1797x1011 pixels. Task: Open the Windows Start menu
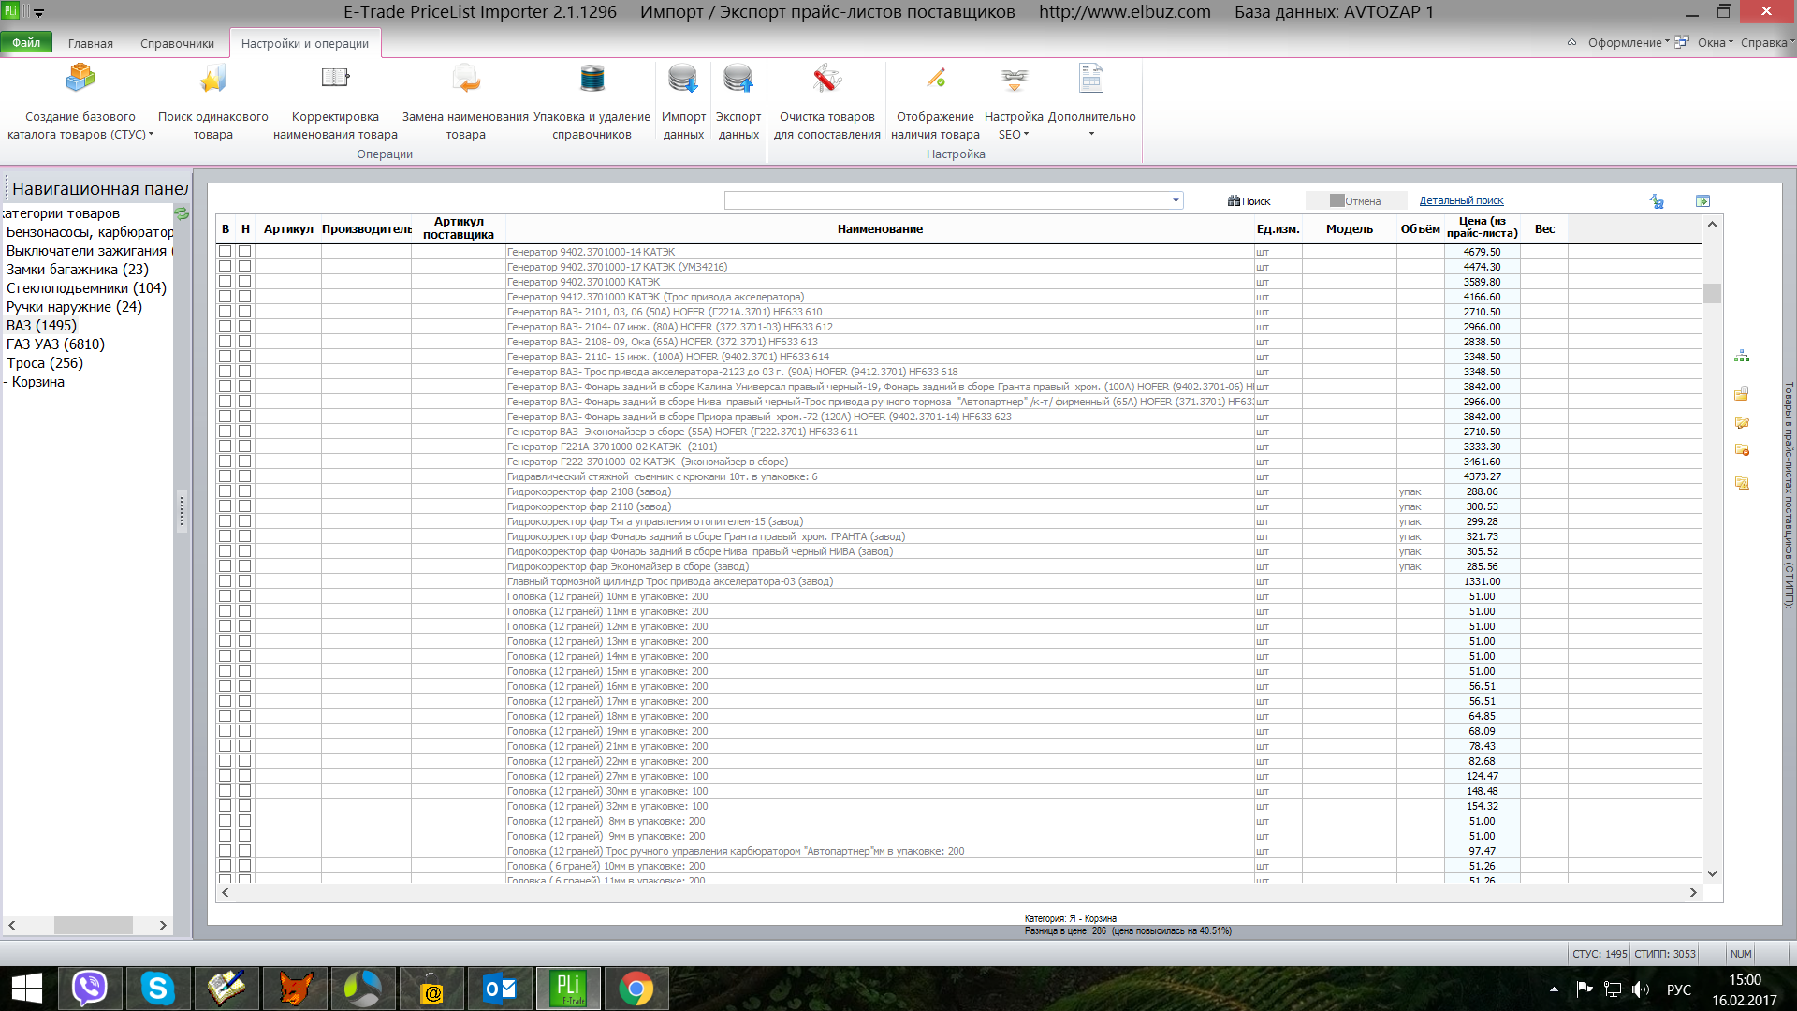click(x=27, y=989)
